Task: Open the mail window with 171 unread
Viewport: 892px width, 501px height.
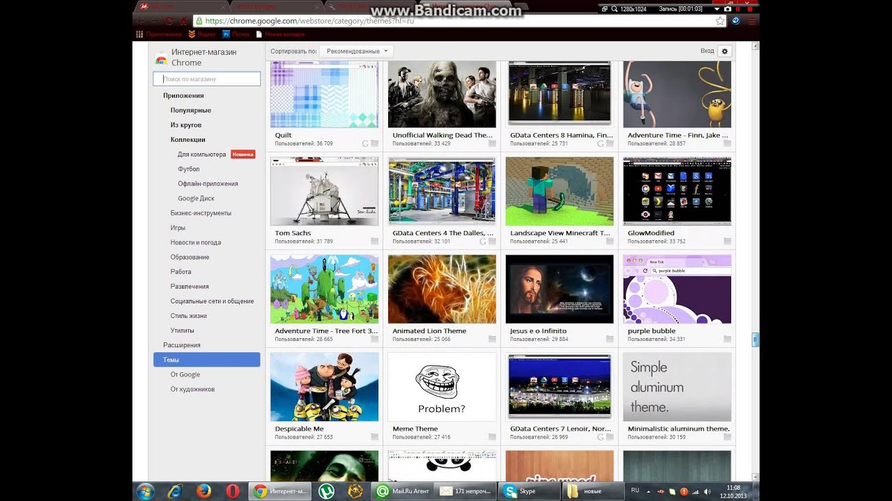Action: click(x=466, y=491)
